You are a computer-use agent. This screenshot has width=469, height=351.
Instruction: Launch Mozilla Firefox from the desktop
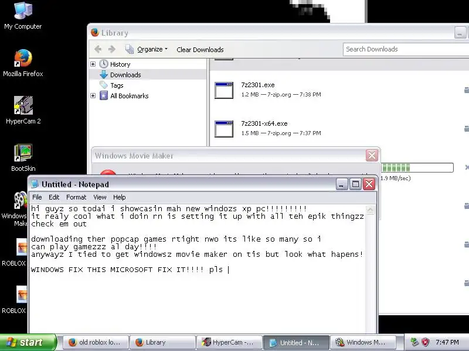click(x=23, y=63)
